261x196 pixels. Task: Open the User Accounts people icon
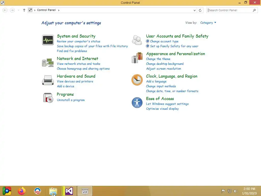coord(137,40)
